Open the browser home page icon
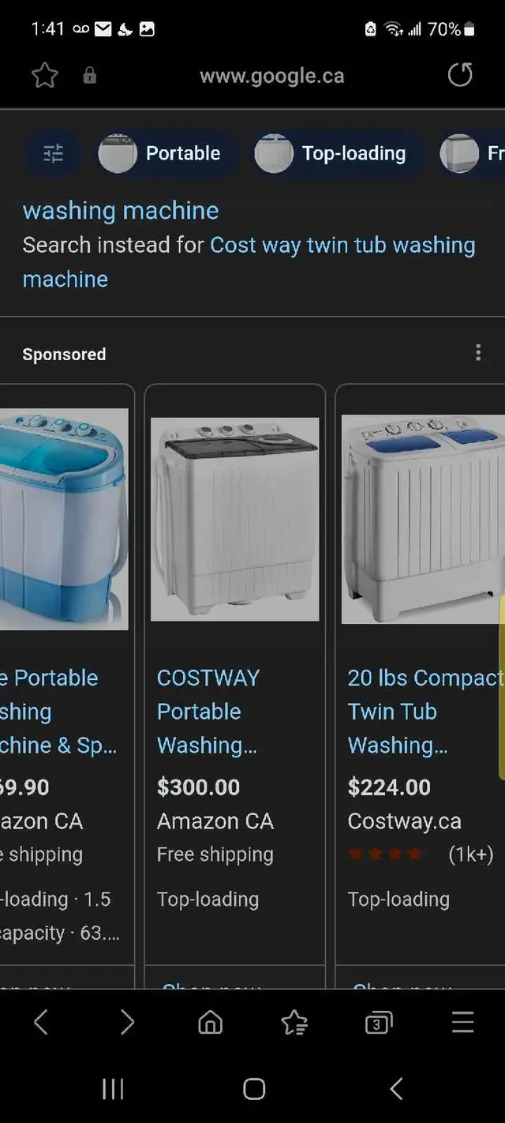505x1123 pixels. point(210,1023)
